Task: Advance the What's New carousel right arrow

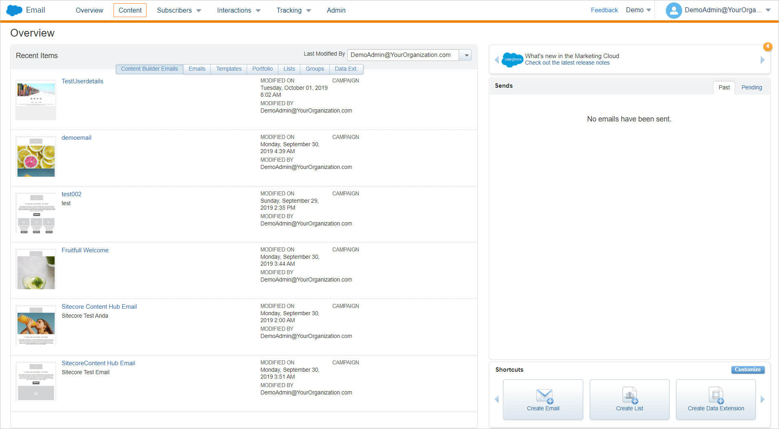Action: 762,59
